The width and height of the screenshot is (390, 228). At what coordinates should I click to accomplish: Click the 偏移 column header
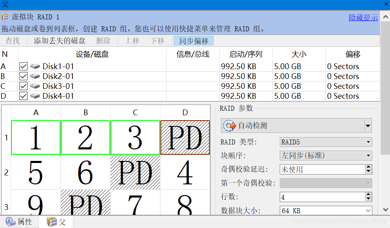pyautogui.click(x=353, y=54)
